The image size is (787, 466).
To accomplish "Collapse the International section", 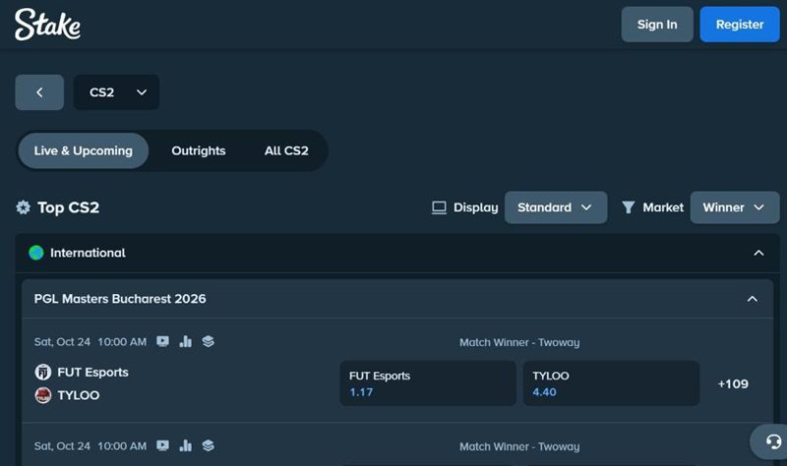I will (758, 253).
